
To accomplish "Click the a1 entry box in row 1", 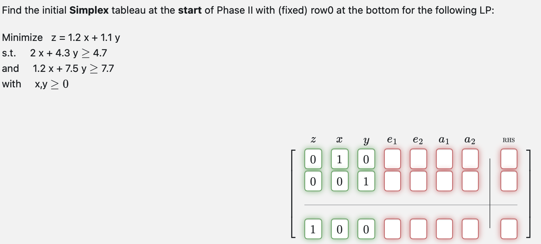I will pos(444,159).
